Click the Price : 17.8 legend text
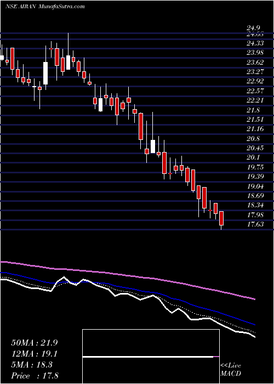This screenshot has width=274, height=384. coord(35,376)
